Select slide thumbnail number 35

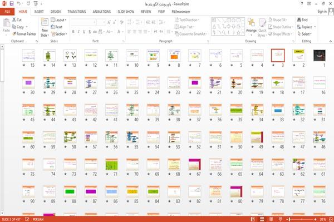click(236, 110)
